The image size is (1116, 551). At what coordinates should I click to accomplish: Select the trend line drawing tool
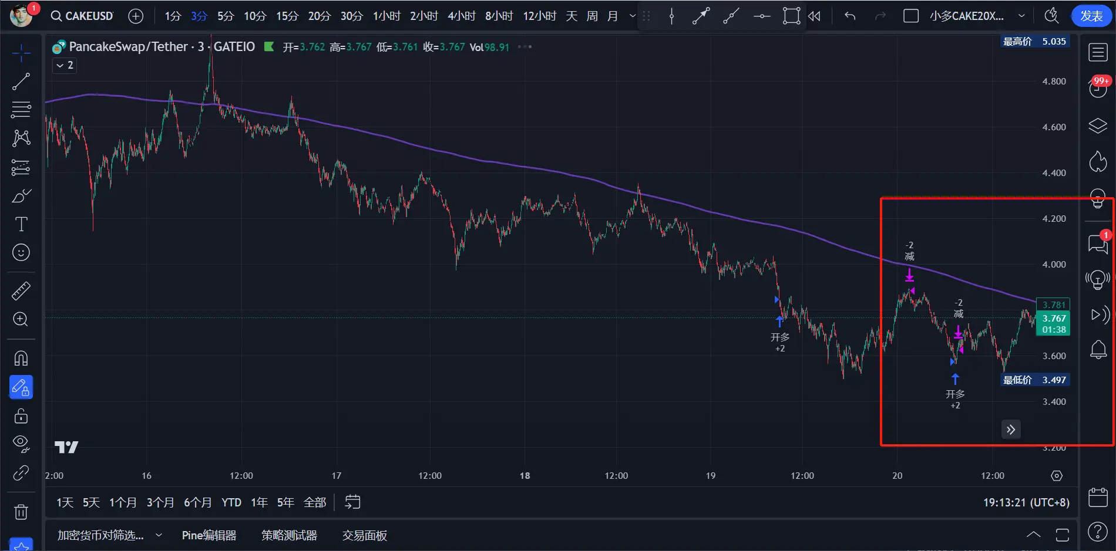point(21,82)
